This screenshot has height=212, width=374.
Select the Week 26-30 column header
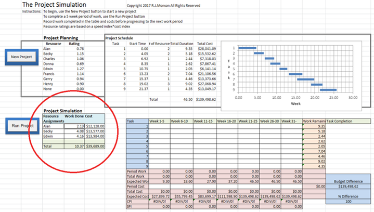(270, 121)
